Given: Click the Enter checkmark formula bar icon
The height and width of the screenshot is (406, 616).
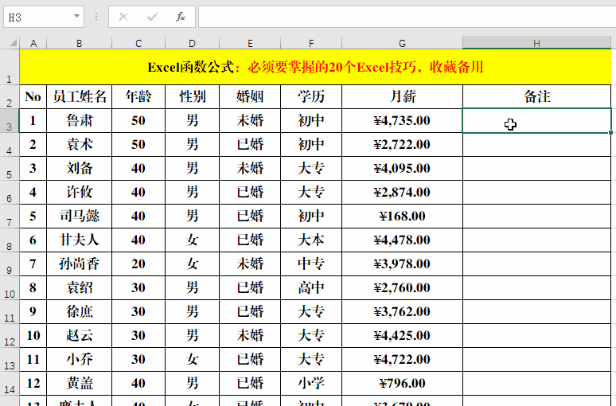Looking at the screenshot, I should pyautogui.click(x=152, y=17).
